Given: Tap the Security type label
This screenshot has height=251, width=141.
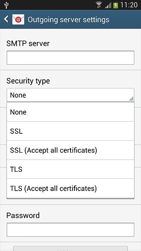Looking at the screenshot, I should [28, 81].
